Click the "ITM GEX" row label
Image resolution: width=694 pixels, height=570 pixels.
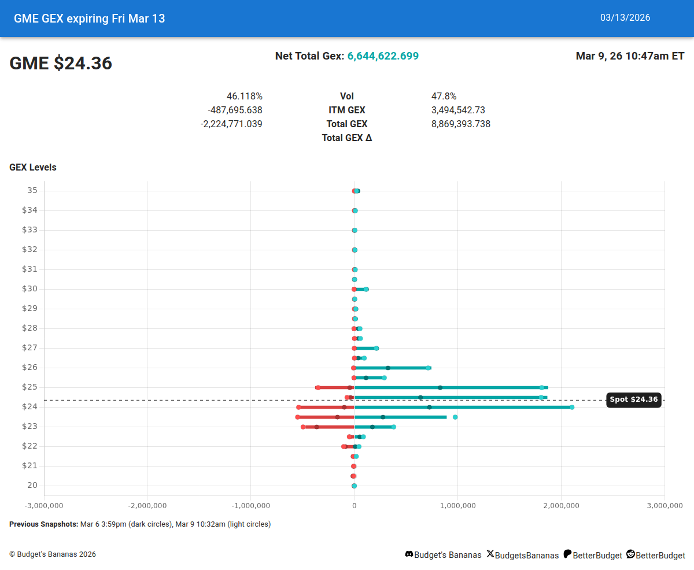tap(347, 110)
